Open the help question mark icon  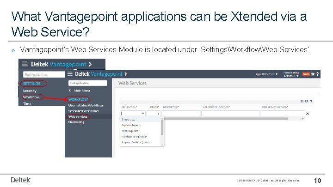click(317, 74)
